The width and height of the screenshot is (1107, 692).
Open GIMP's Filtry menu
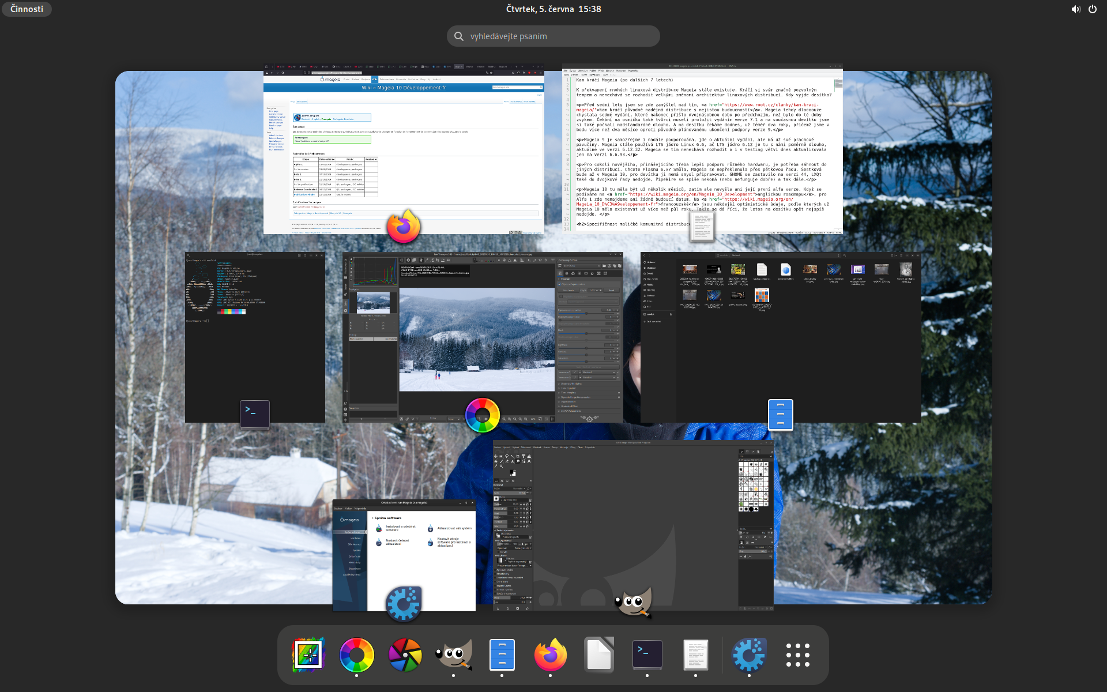pos(573,447)
